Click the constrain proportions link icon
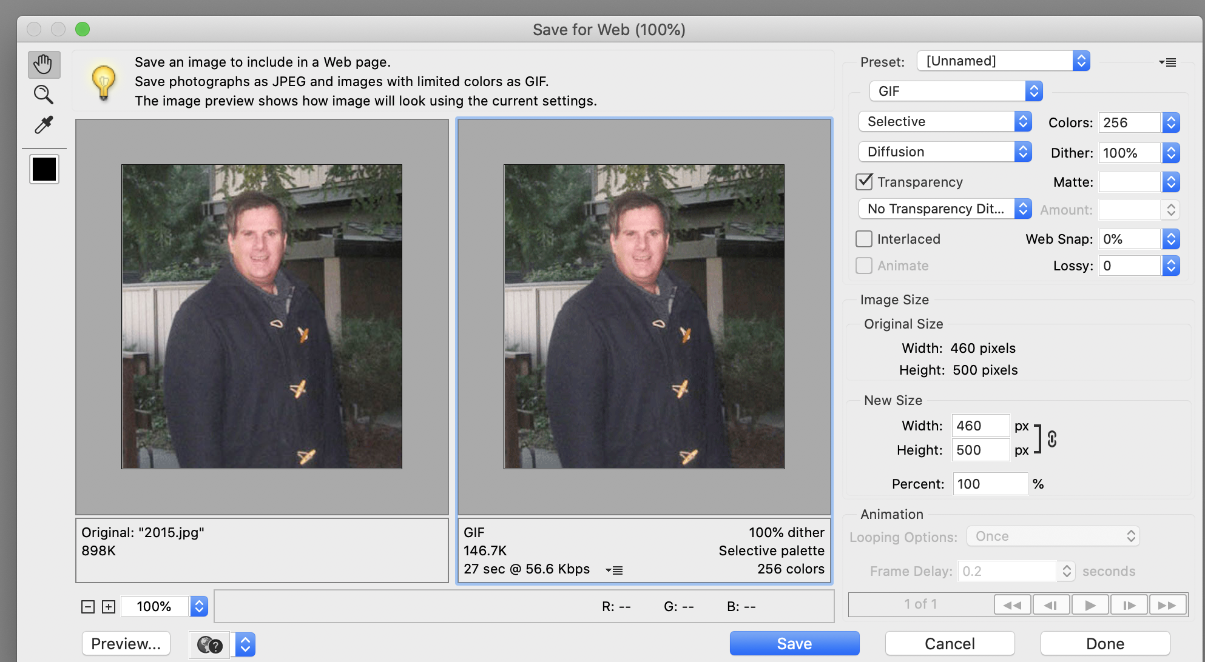1205x662 pixels. click(1052, 438)
